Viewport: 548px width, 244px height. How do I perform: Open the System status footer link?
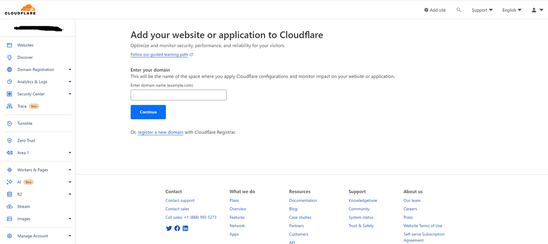[361, 217]
